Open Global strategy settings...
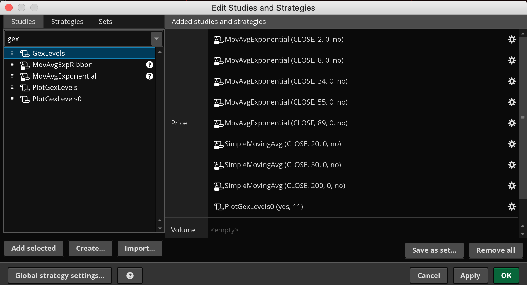 coord(60,275)
